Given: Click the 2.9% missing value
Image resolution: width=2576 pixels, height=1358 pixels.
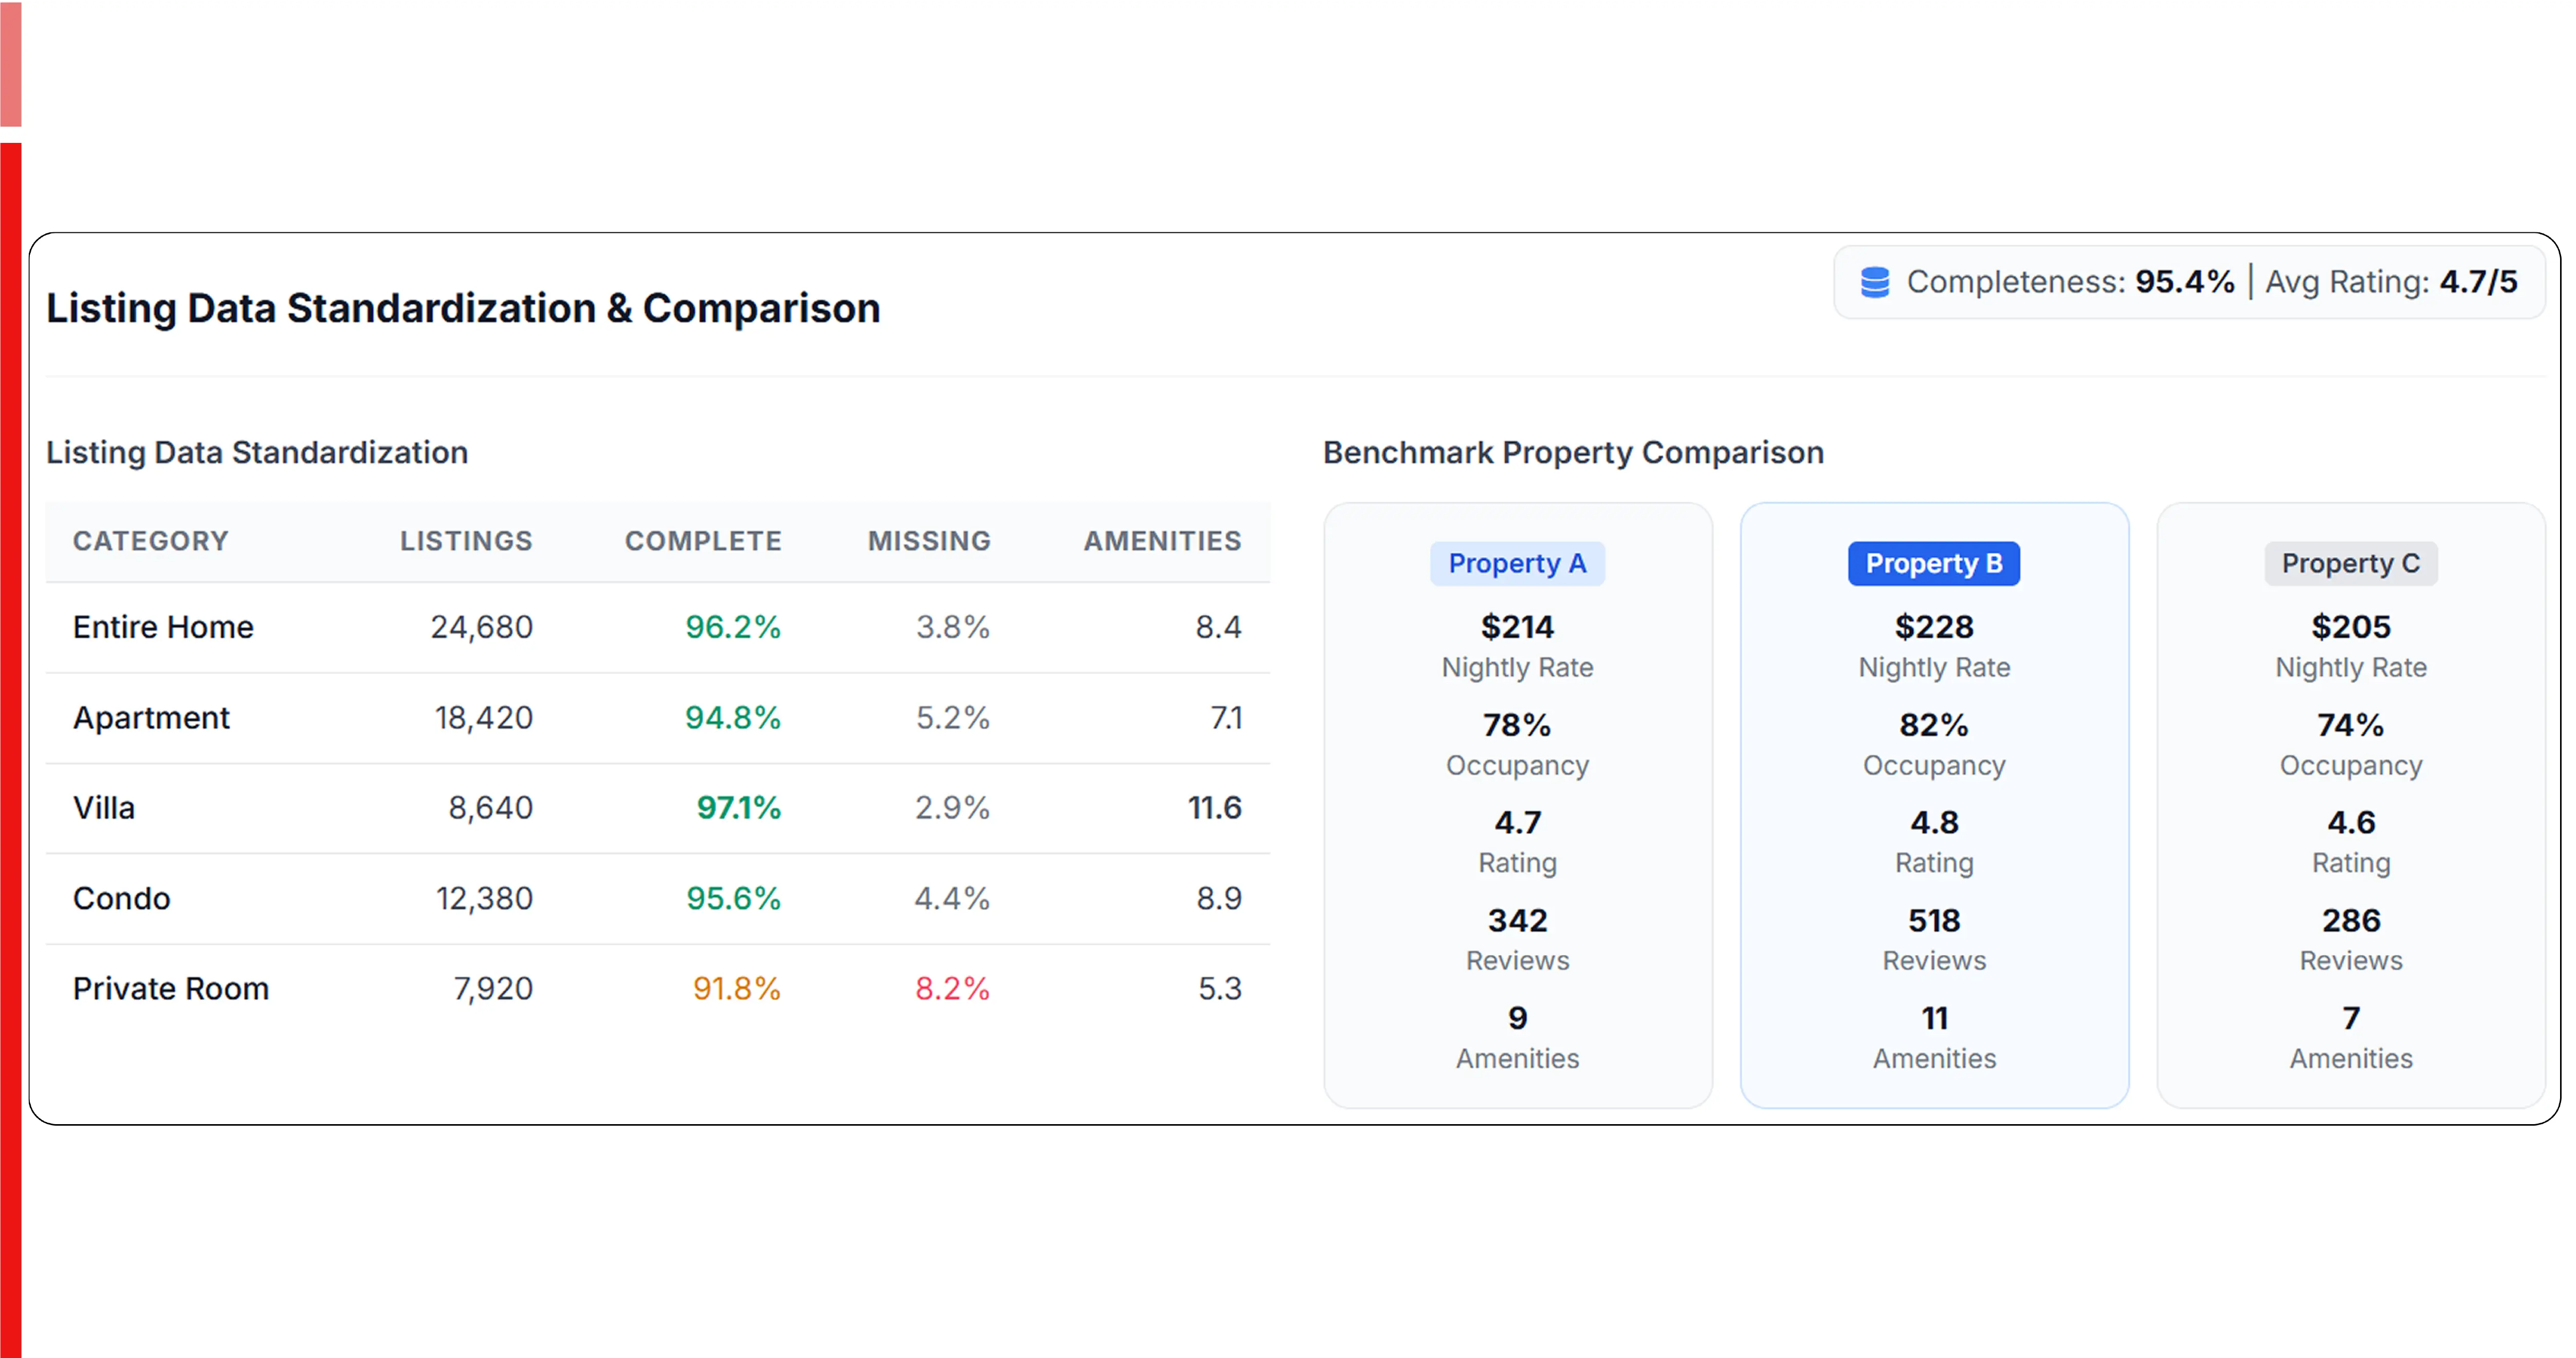Looking at the screenshot, I should coord(952,808).
